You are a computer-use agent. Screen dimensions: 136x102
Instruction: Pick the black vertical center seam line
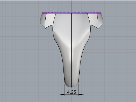(72, 50)
